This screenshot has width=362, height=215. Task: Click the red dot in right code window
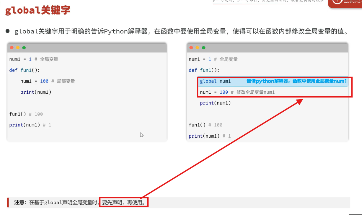click(x=191, y=48)
